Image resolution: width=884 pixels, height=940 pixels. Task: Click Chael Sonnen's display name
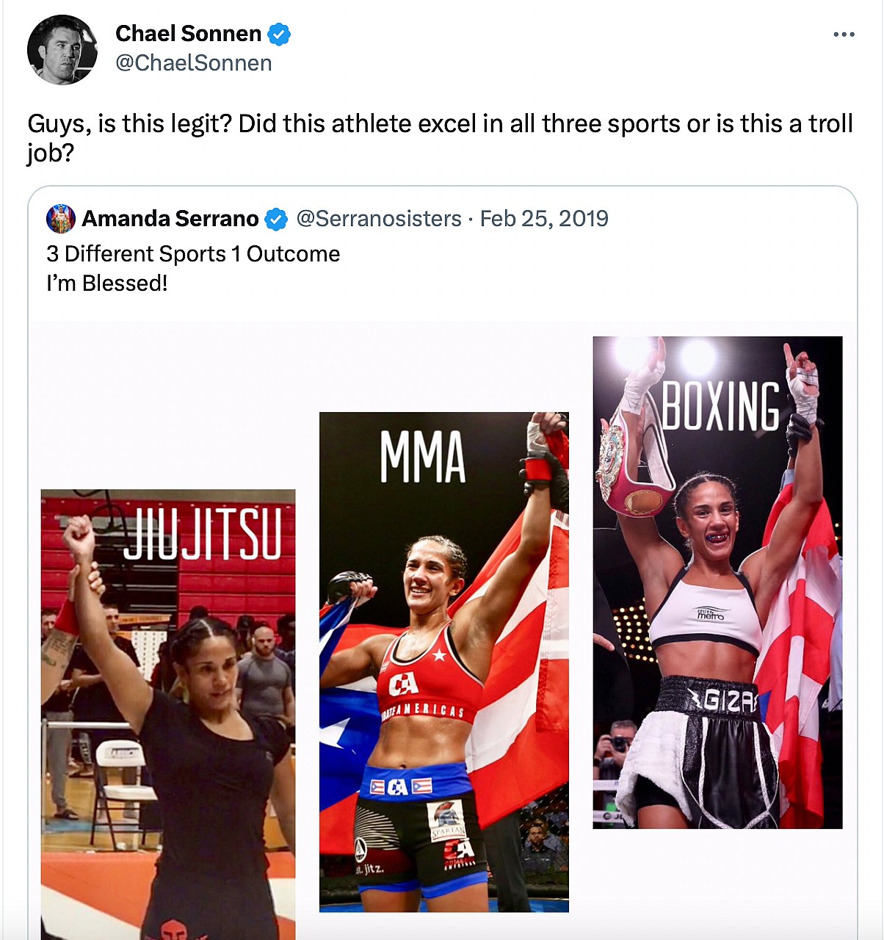[187, 33]
